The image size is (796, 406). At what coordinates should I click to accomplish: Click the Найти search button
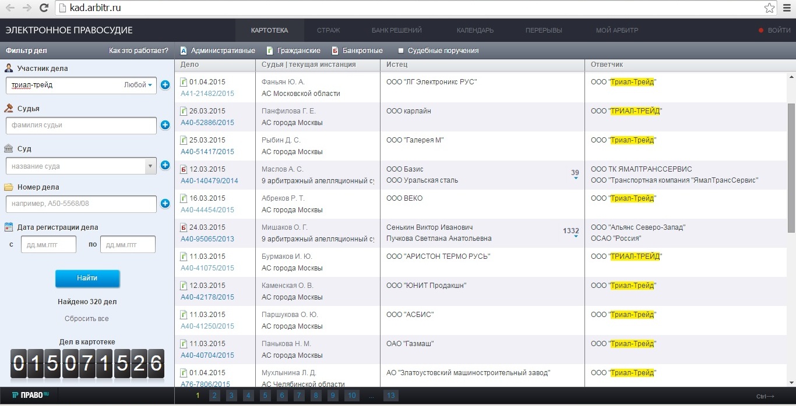[x=87, y=279]
